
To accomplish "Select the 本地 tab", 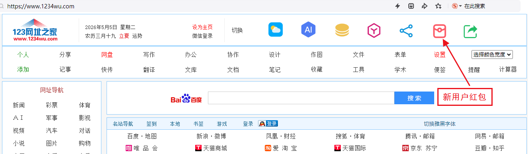I will pyautogui.click(x=175, y=124).
